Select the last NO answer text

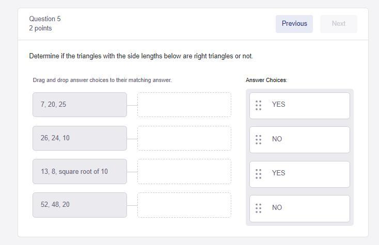277,208
